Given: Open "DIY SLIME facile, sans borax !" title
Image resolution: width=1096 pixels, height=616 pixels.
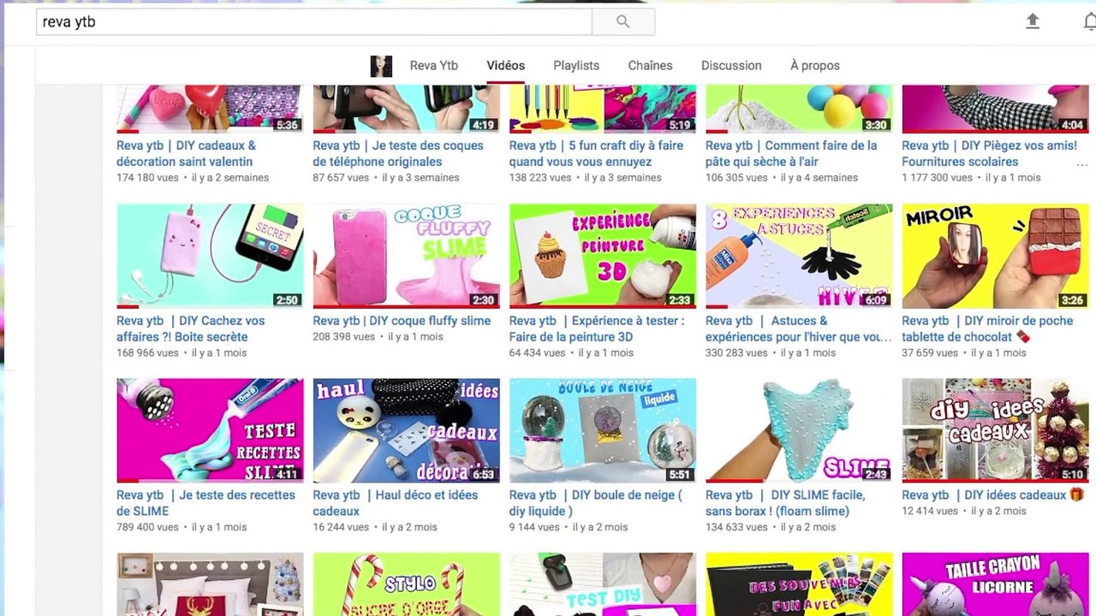Looking at the screenshot, I should coord(785,503).
